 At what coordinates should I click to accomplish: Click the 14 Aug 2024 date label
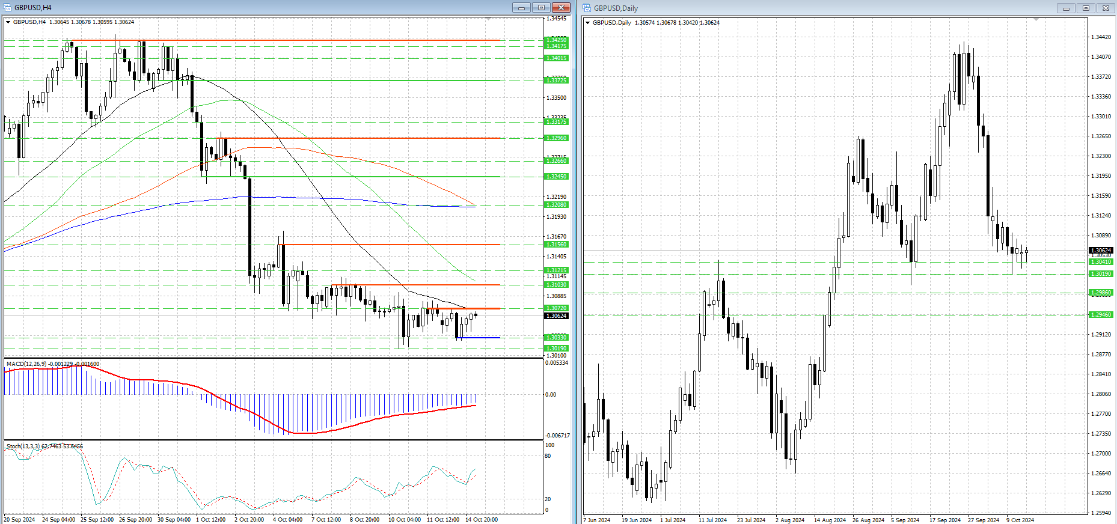coord(830,520)
